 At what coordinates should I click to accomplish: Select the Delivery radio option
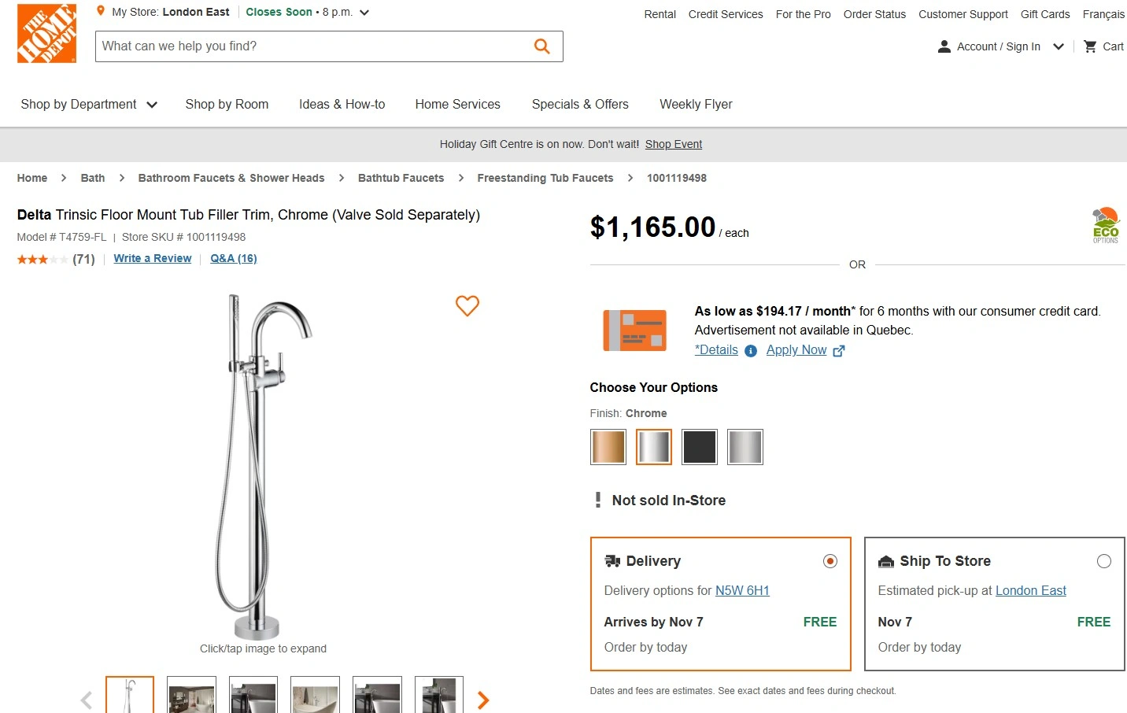pyautogui.click(x=830, y=561)
